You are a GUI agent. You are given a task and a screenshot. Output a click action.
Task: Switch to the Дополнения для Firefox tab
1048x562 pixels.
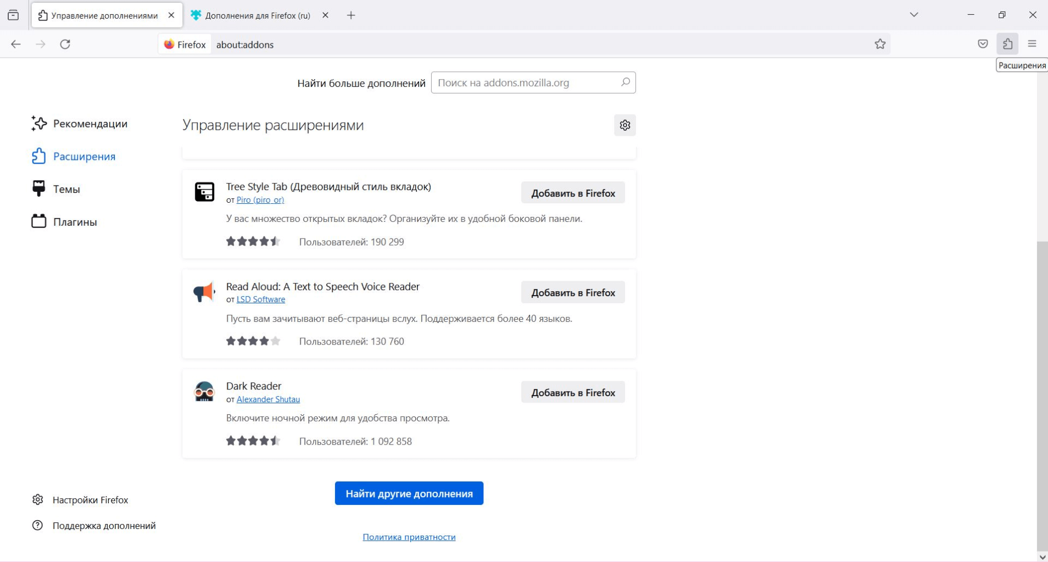click(257, 15)
